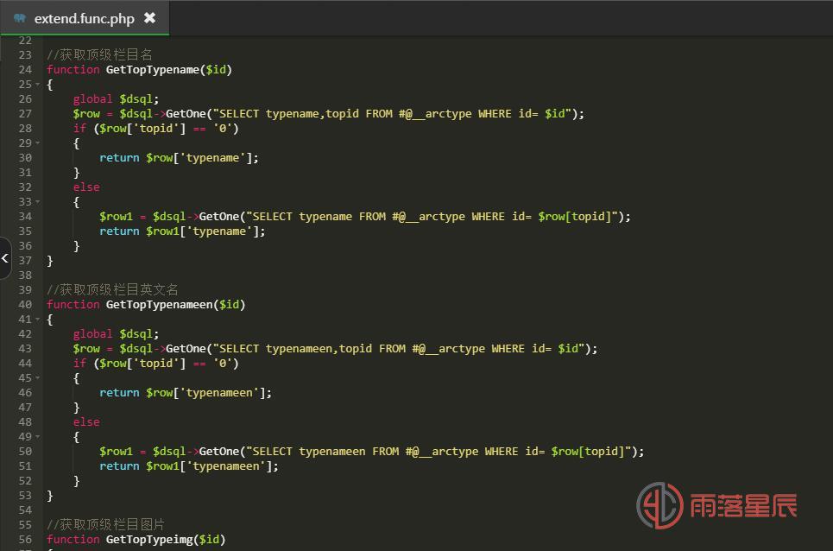This screenshot has height=551, width=833.
Task: Click "return $row['typenameen'];" on line 46
Action: (x=186, y=393)
